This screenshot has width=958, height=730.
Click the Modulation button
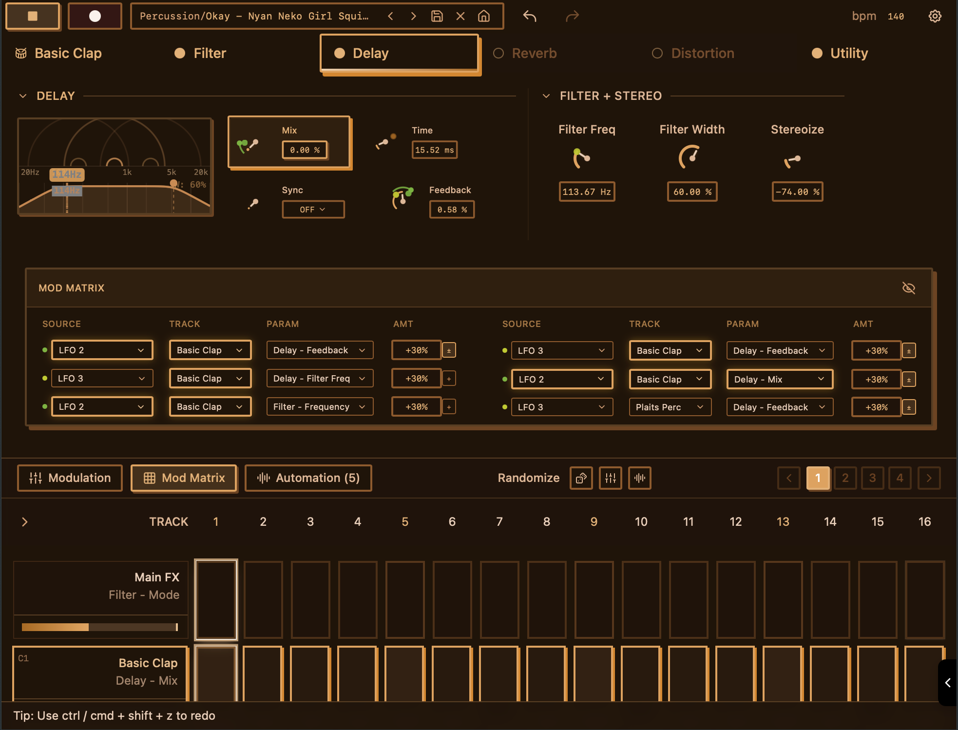click(70, 478)
